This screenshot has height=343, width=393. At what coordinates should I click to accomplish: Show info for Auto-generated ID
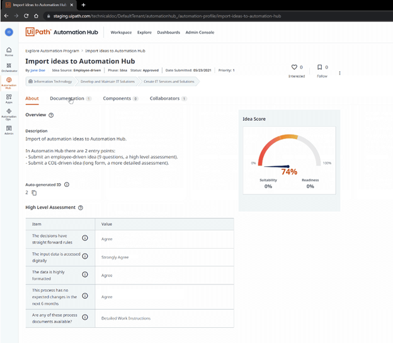[67, 184]
